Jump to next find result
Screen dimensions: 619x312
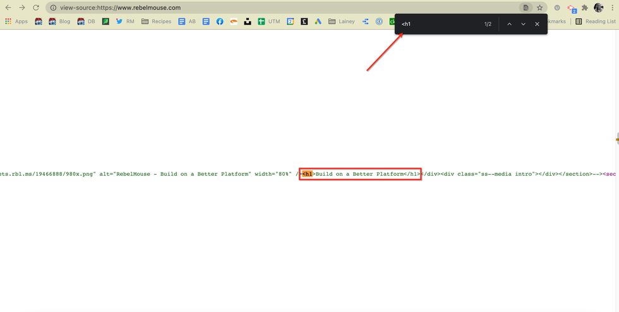523,24
